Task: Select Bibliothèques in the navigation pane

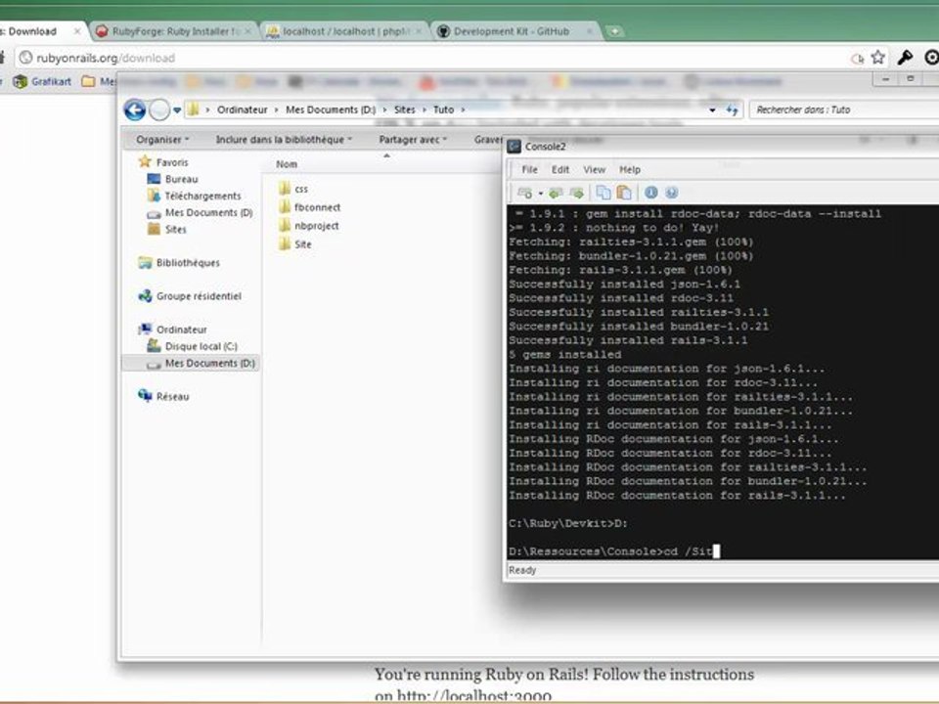Action: 179,262
